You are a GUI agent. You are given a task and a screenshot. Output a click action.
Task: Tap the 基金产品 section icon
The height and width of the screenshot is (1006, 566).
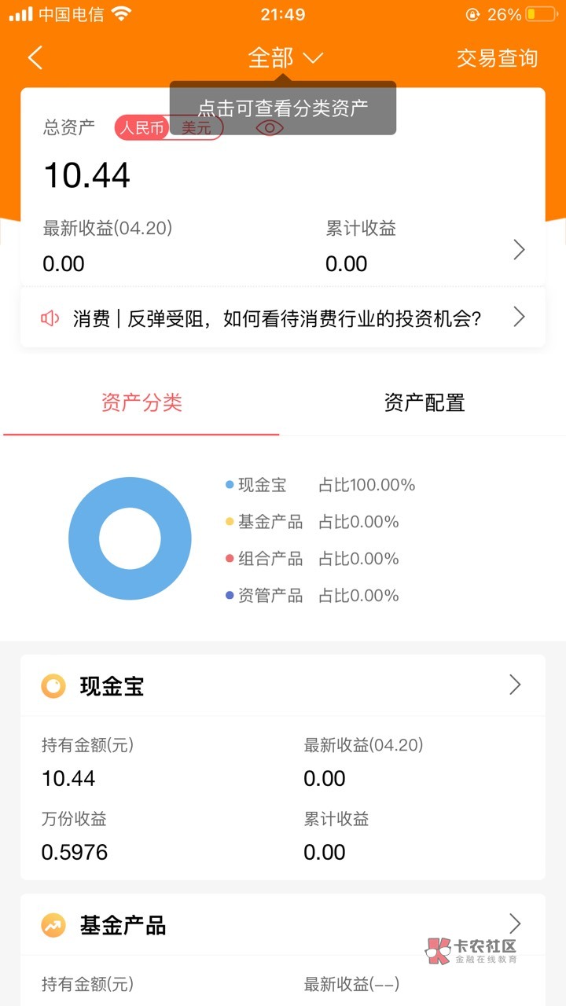tap(53, 925)
